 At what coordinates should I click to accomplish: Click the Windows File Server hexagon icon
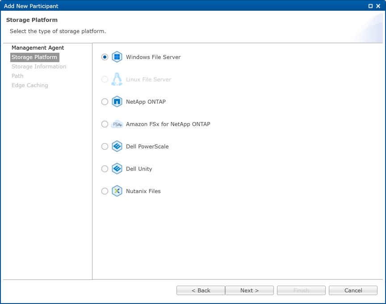117,57
